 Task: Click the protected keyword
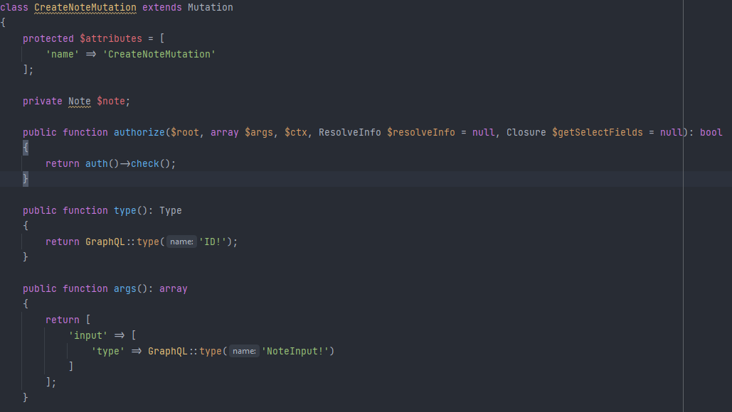click(48, 38)
